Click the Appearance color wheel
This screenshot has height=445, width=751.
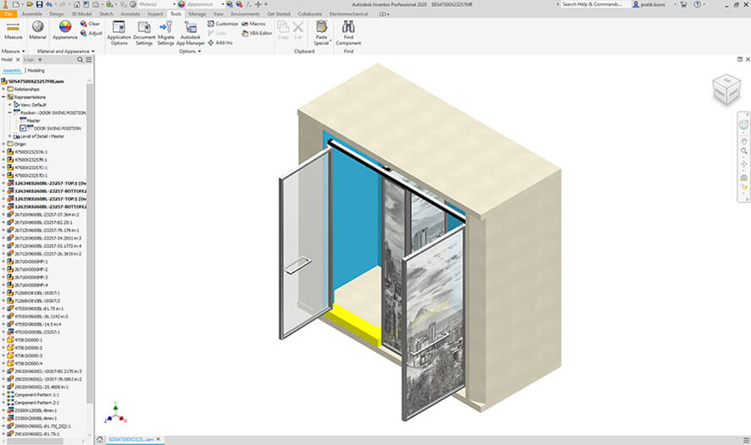coord(64,28)
